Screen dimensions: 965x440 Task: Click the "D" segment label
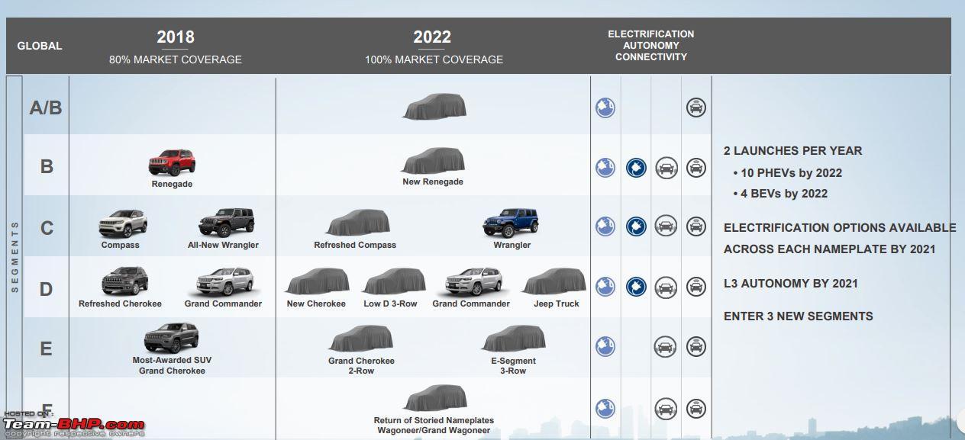[47, 289]
